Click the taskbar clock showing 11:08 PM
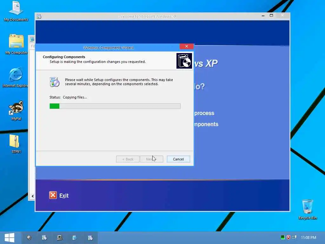Viewport: 325px width, 244px height. click(308, 237)
